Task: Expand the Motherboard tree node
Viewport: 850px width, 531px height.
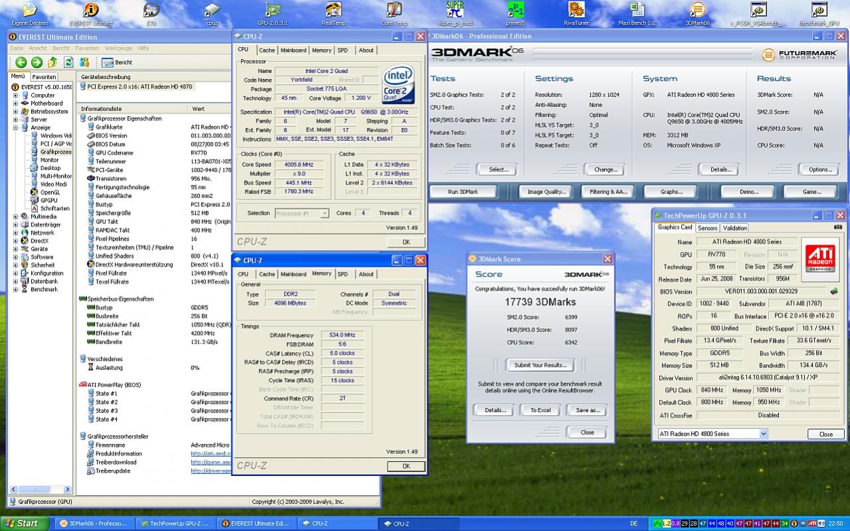Action: pos(15,104)
